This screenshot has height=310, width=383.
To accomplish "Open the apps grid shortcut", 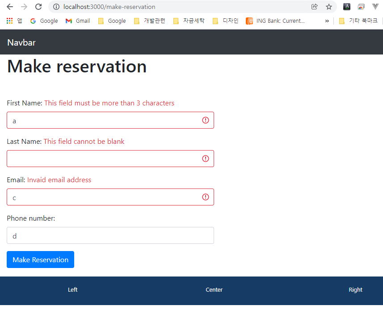I will tap(14, 21).
